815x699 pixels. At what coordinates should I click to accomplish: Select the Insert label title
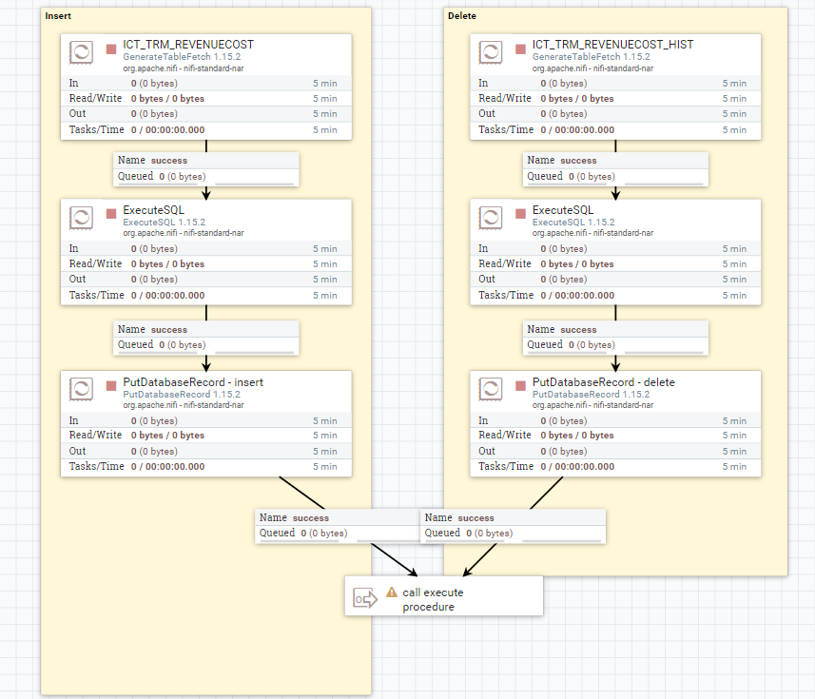[58, 16]
